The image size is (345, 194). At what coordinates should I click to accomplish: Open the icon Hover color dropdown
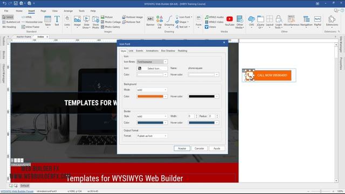(x=217, y=75)
